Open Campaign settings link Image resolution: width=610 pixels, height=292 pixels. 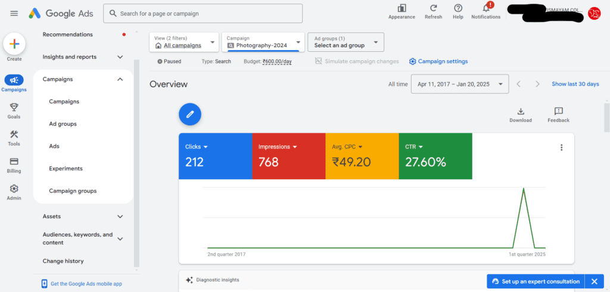coord(443,61)
